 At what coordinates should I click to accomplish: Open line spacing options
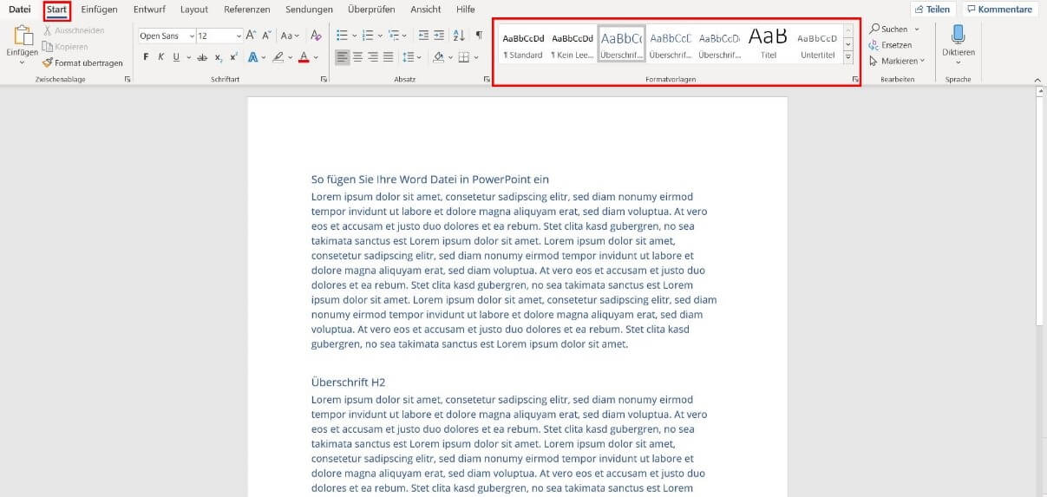(413, 57)
